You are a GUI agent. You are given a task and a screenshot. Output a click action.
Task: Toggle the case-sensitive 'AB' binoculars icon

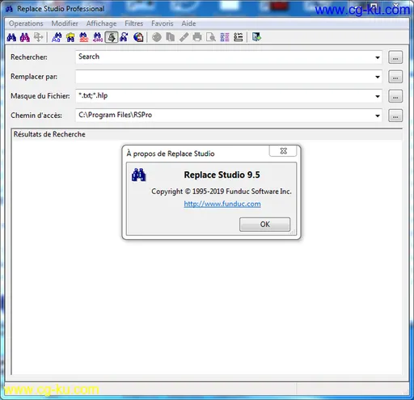click(57, 37)
